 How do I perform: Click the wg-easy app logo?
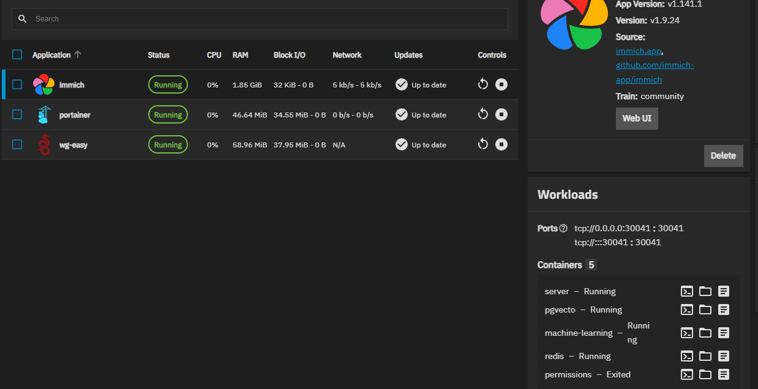coord(43,144)
